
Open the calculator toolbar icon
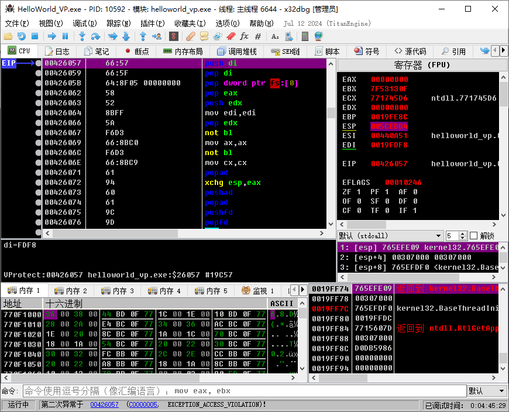click(x=304, y=36)
